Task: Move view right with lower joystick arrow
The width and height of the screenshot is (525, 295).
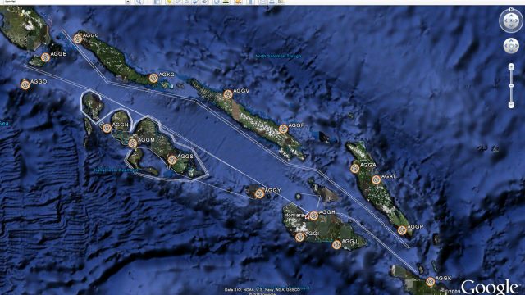Action: pos(516,46)
